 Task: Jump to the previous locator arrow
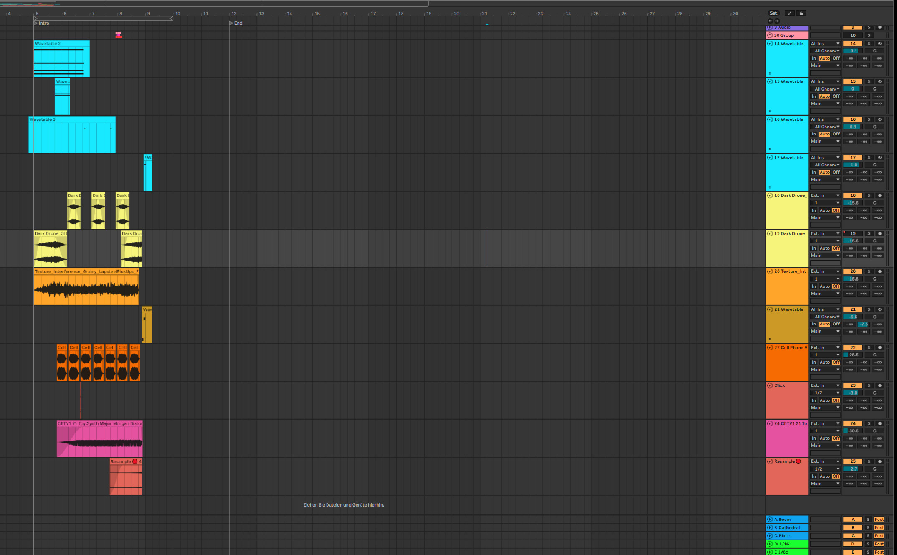(x=770, y=21)
